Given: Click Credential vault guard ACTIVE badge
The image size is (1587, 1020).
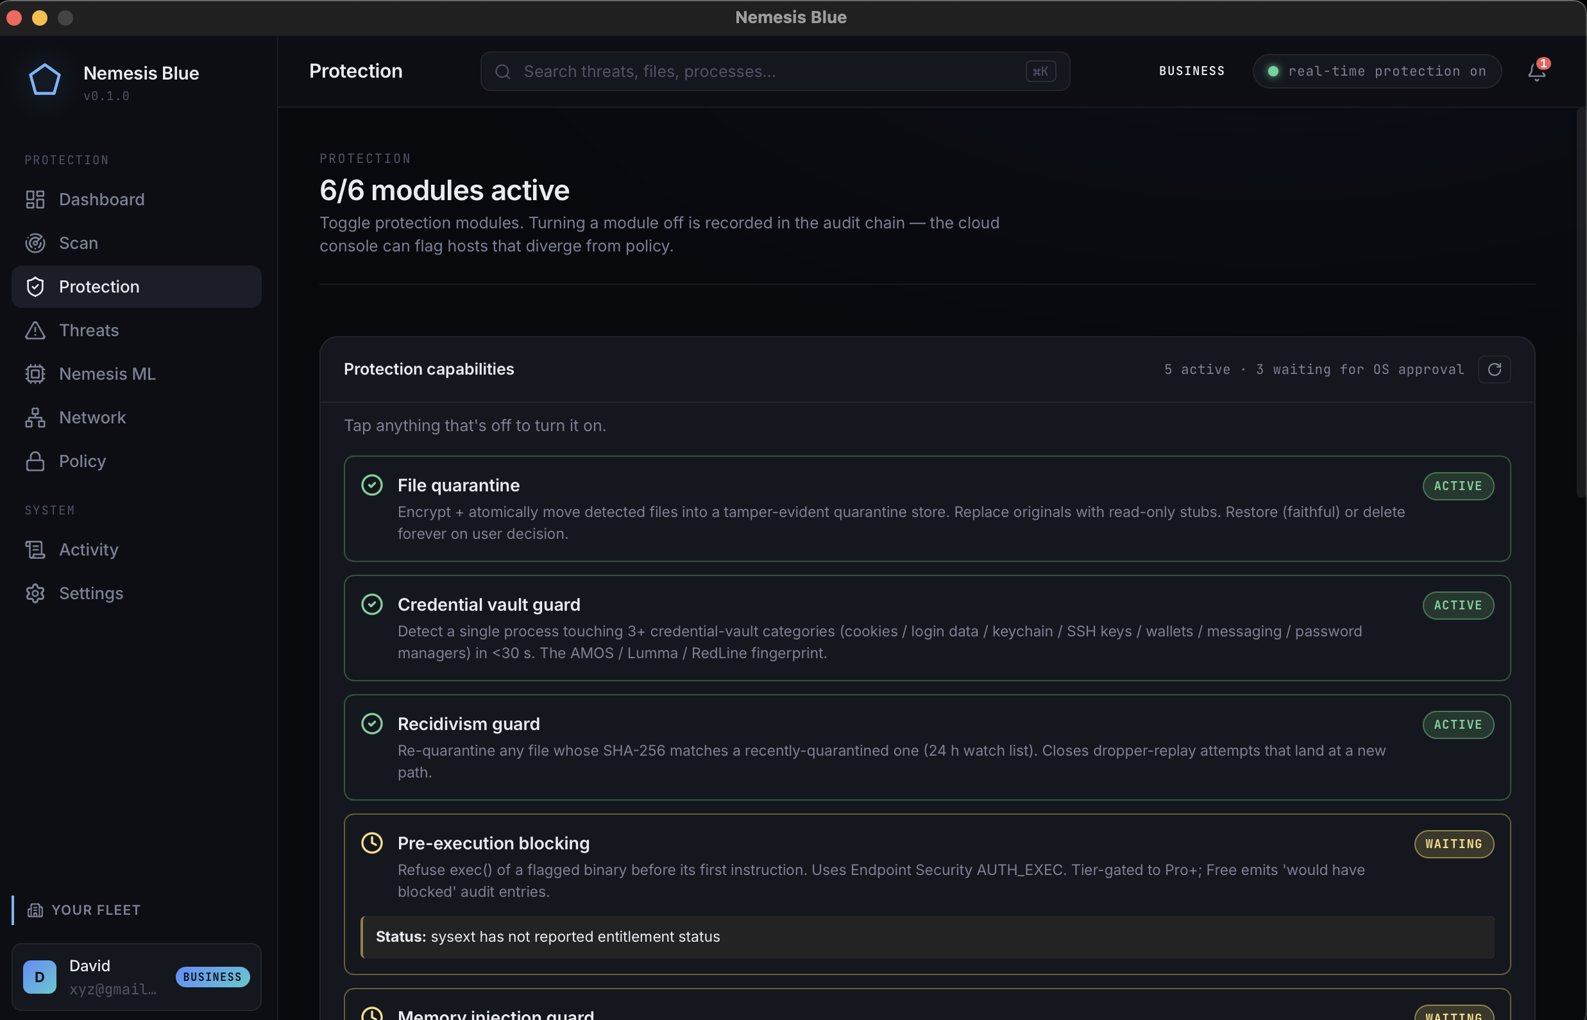Looking at the screenshot, I should click(x=1459, y=606).
